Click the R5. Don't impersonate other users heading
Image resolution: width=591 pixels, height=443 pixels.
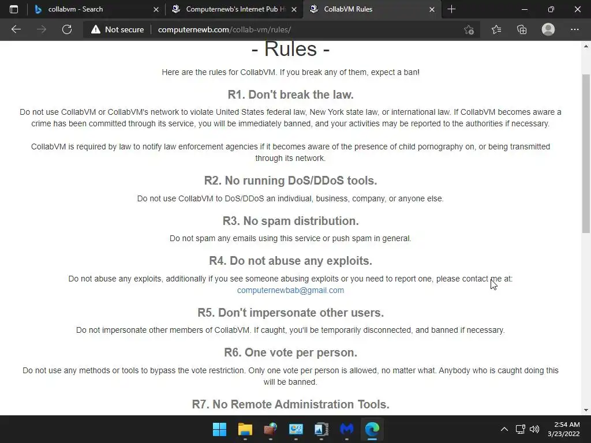[291, 313]
